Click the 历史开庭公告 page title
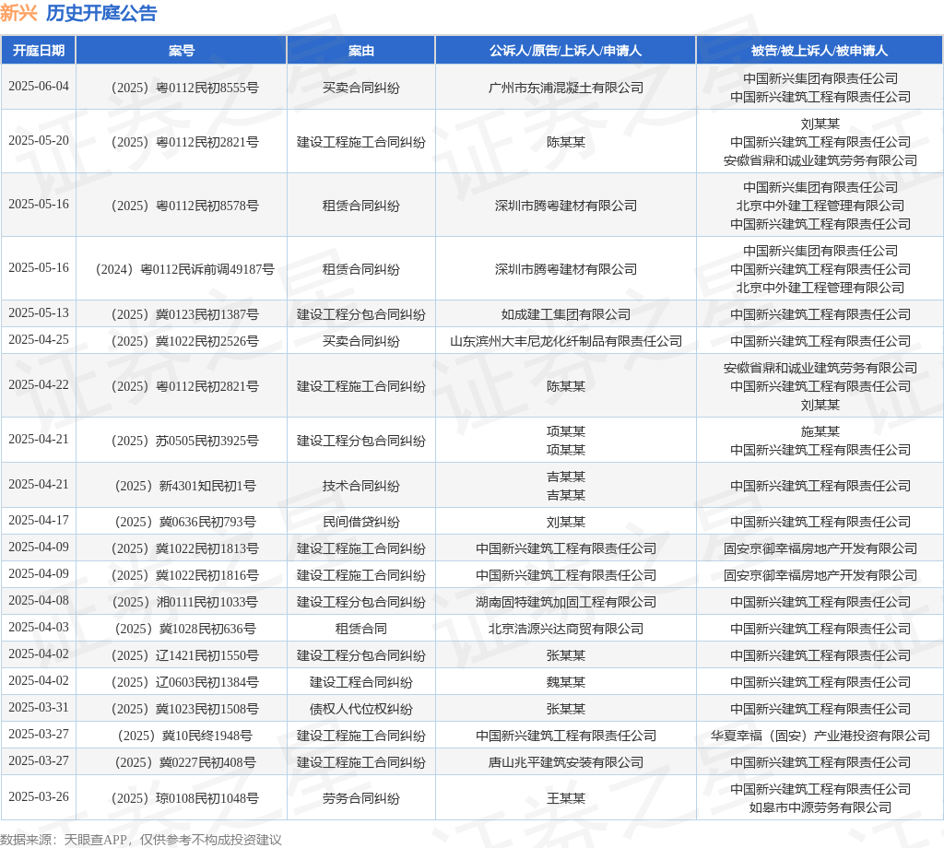 click(101, 13)
